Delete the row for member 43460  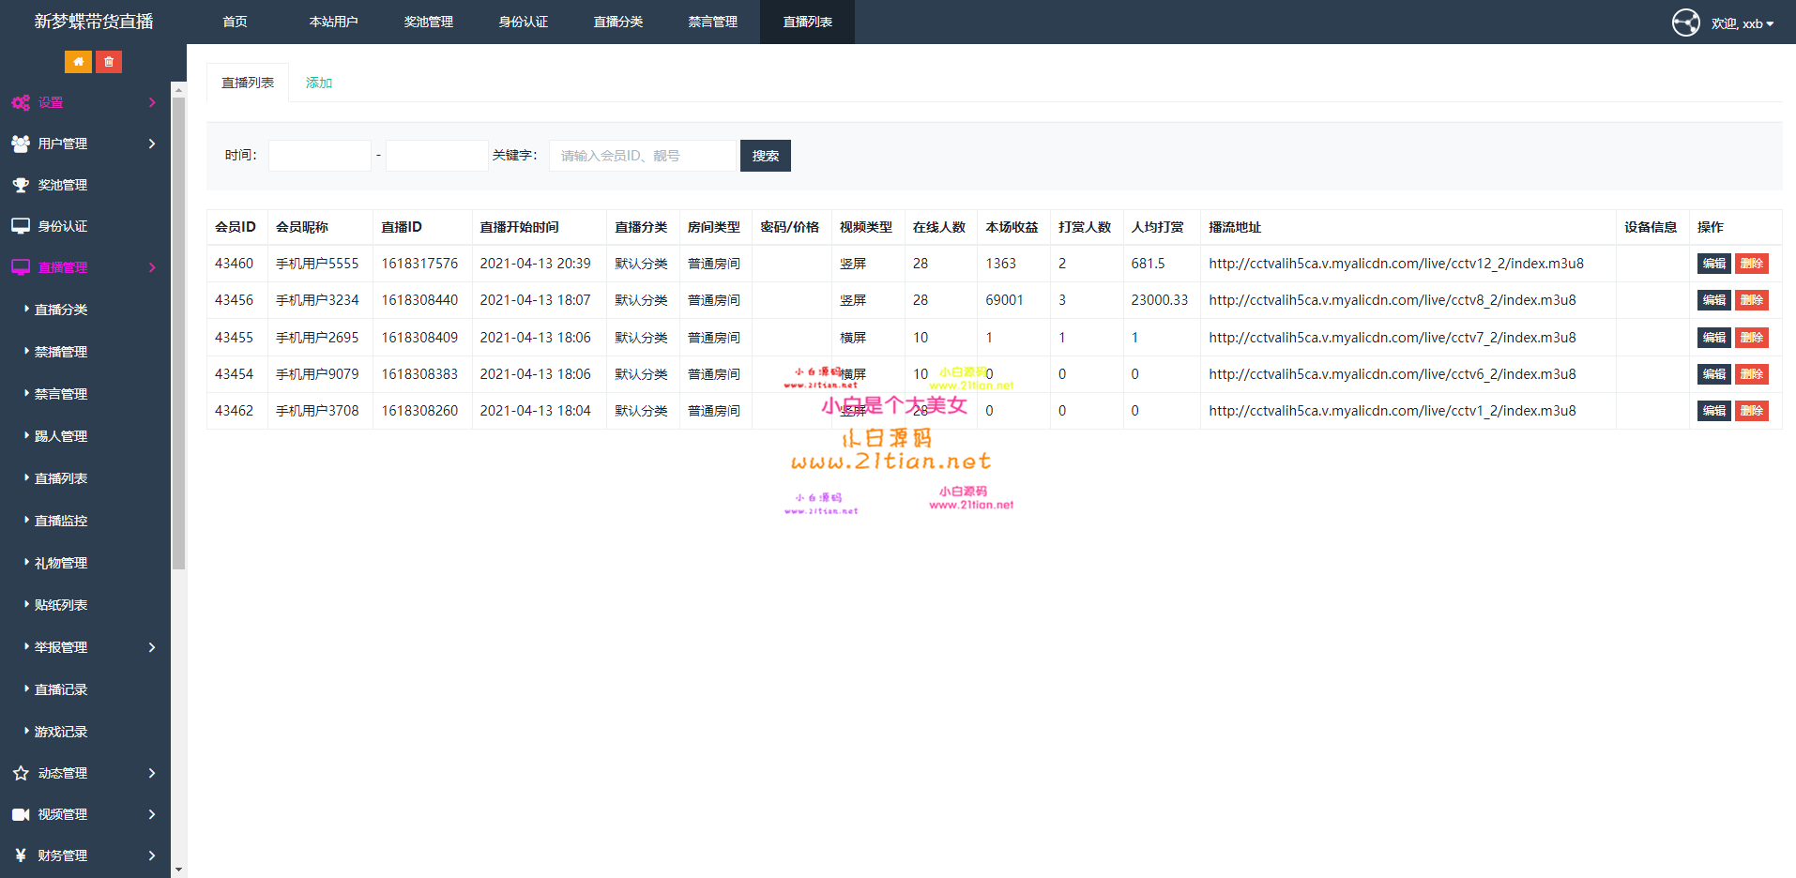1751,264
